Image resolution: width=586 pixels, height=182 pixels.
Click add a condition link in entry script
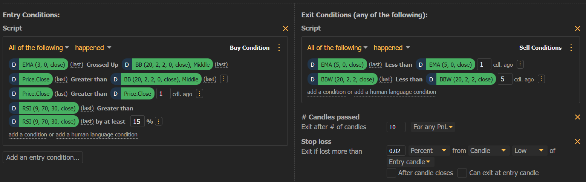pyautogui.click(x=28, y=135)
